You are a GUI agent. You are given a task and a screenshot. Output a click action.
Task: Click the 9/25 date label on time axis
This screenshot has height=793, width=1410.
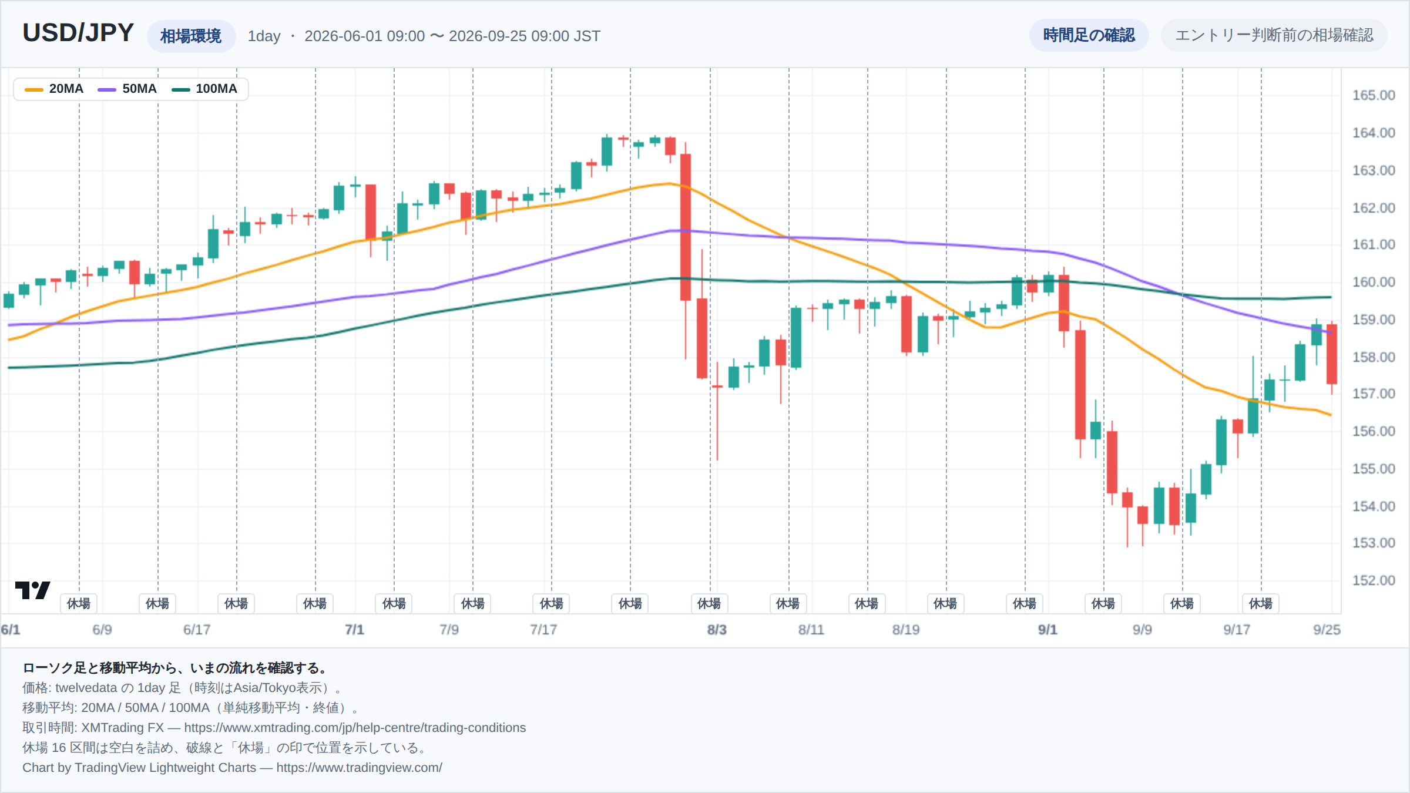1327,630
